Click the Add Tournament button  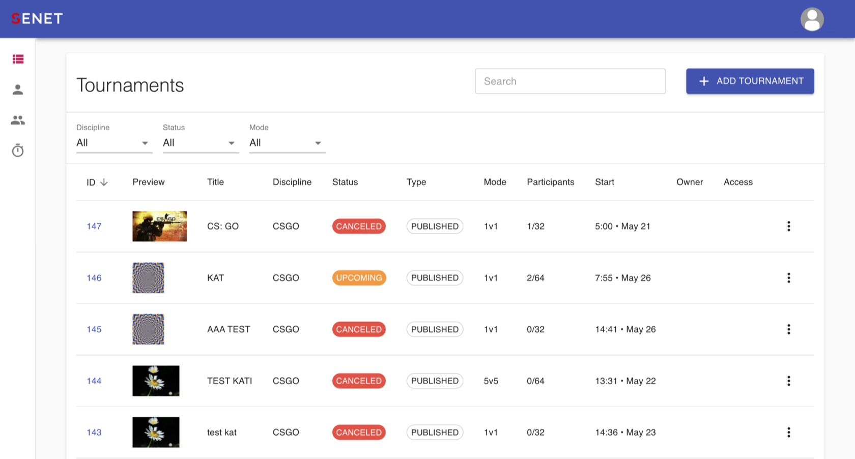[750, 81]
